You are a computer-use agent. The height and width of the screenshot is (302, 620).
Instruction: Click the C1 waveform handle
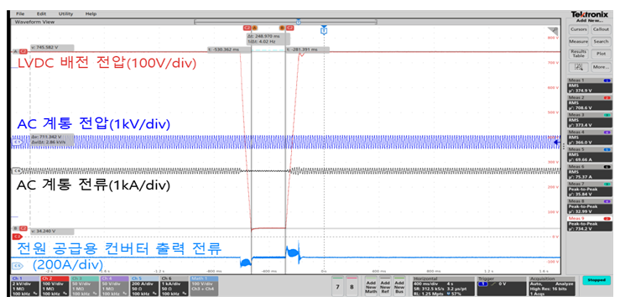(18, 142)
